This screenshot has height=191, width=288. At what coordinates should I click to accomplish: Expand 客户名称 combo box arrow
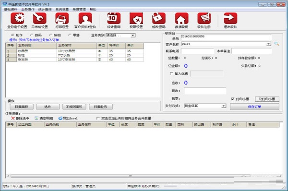click(x=269, y=44)
